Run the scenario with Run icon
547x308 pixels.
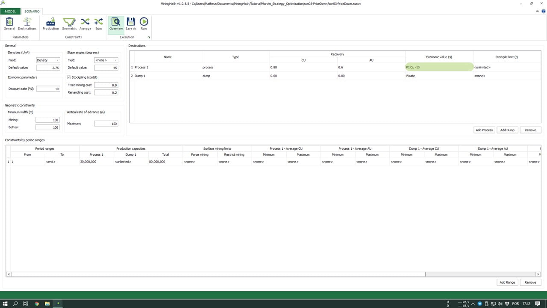144,24
